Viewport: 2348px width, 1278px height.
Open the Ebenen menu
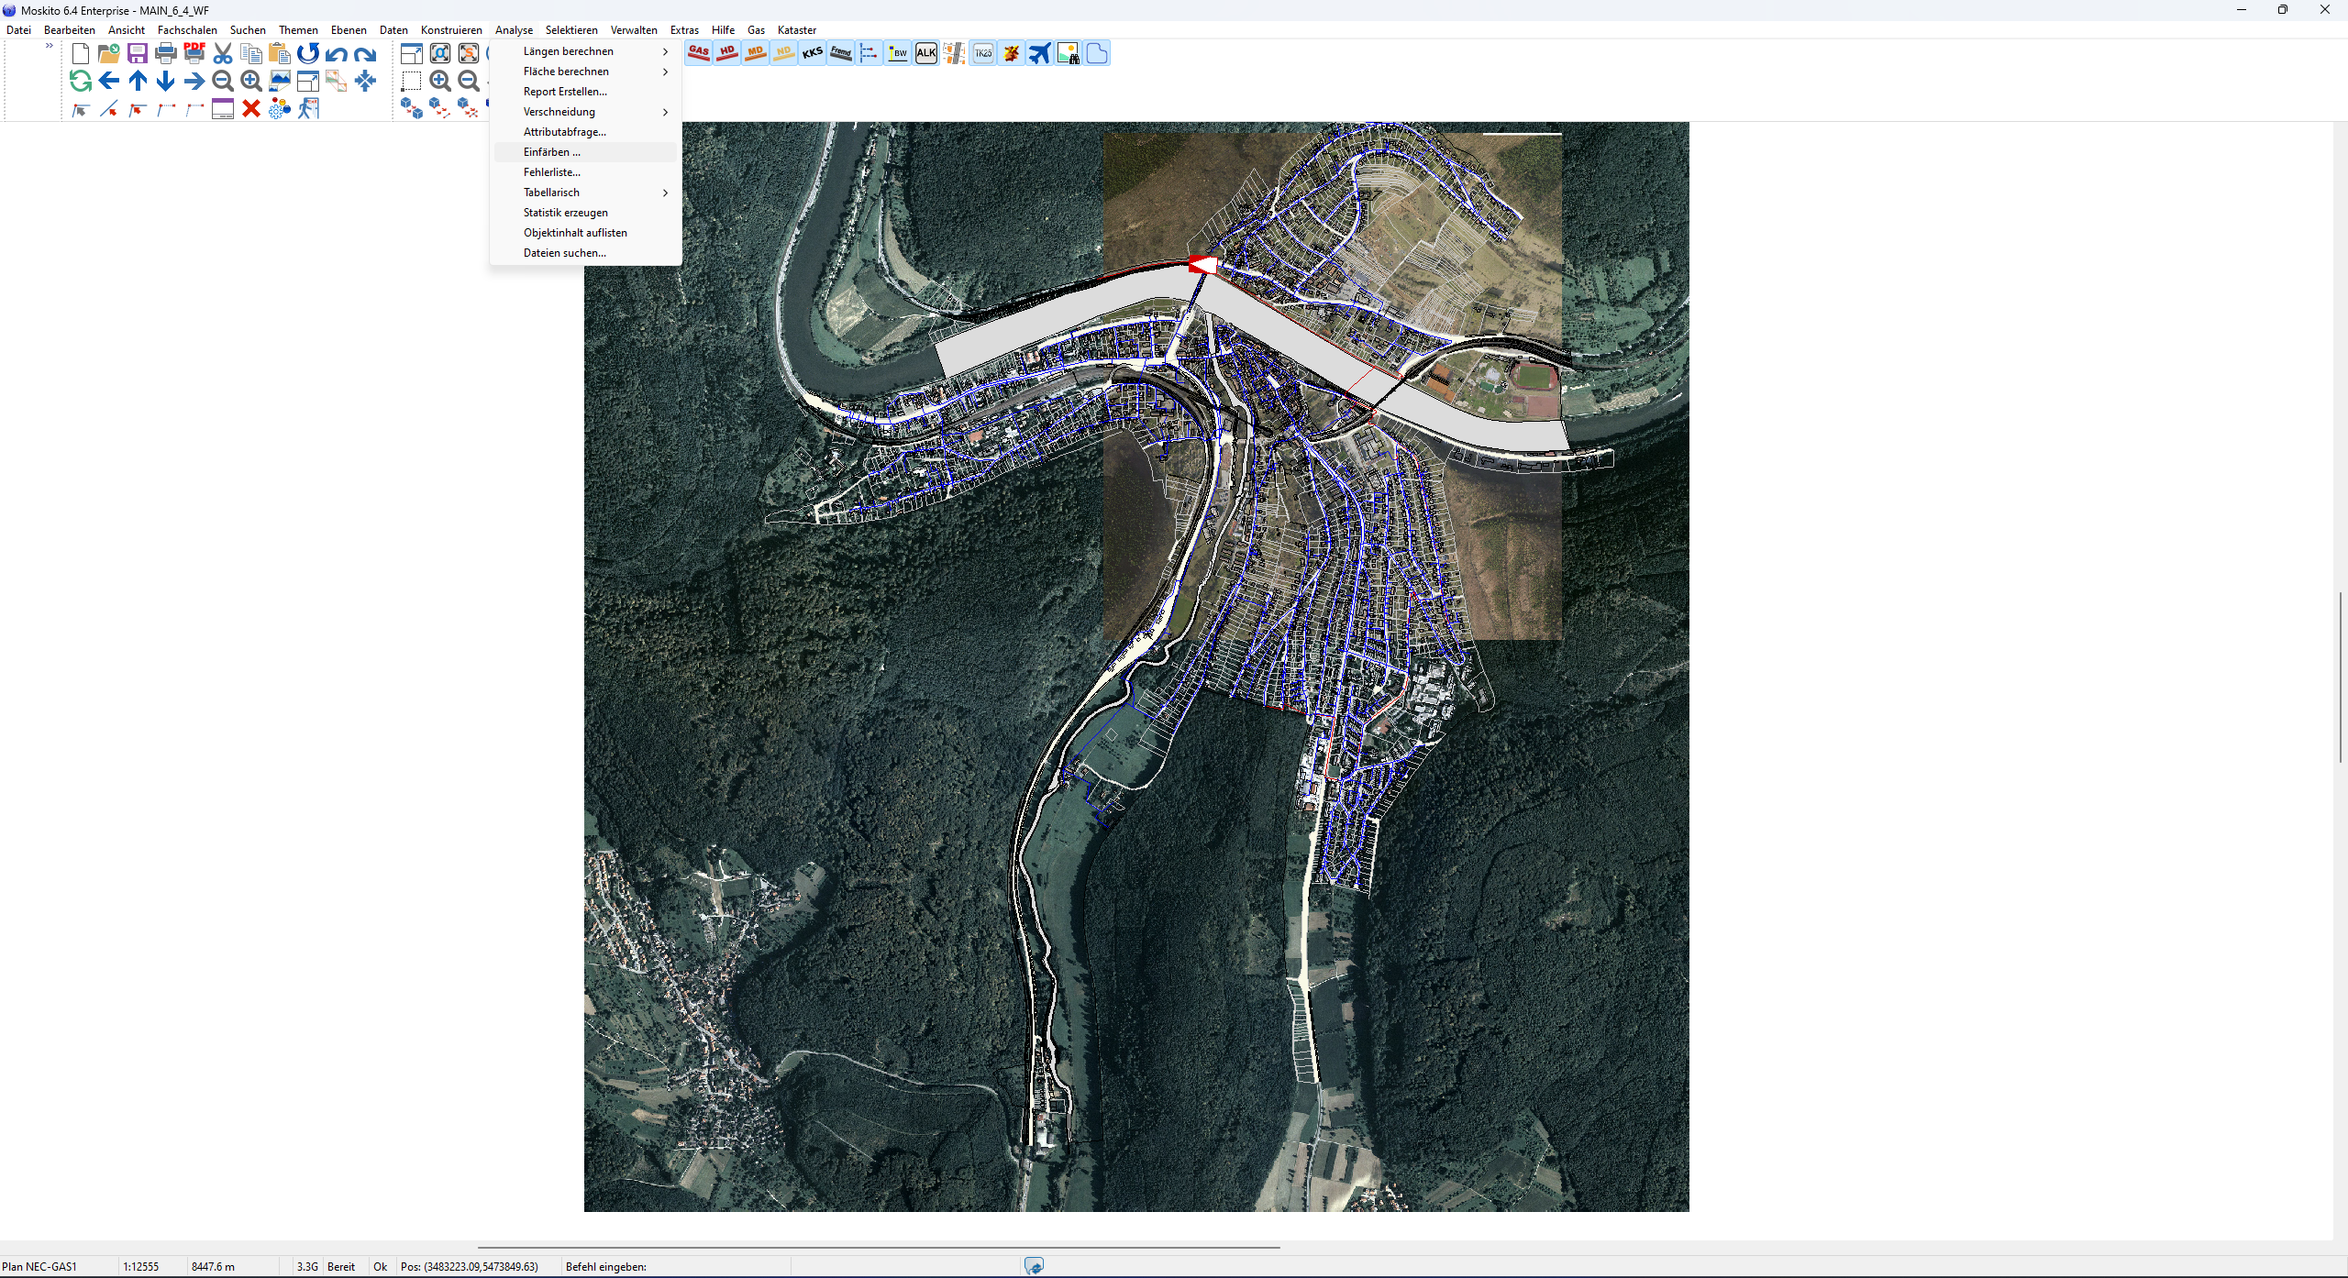[349, 30]
